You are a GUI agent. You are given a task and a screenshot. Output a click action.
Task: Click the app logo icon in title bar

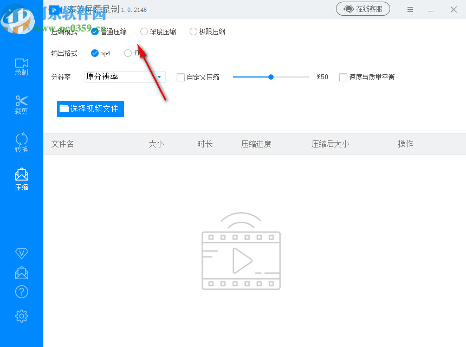[55, 10]
